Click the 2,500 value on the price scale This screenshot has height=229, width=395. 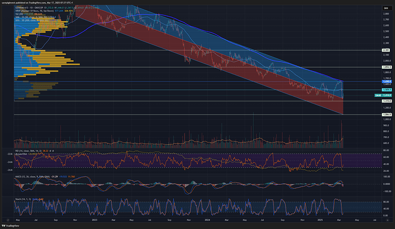(386, 31)
